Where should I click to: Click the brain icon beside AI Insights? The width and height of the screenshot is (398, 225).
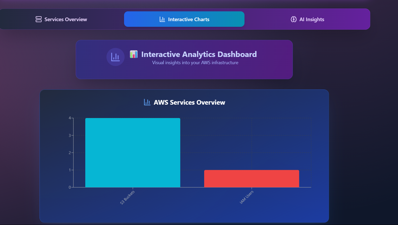pyautogui.click(x=294, y=19)
